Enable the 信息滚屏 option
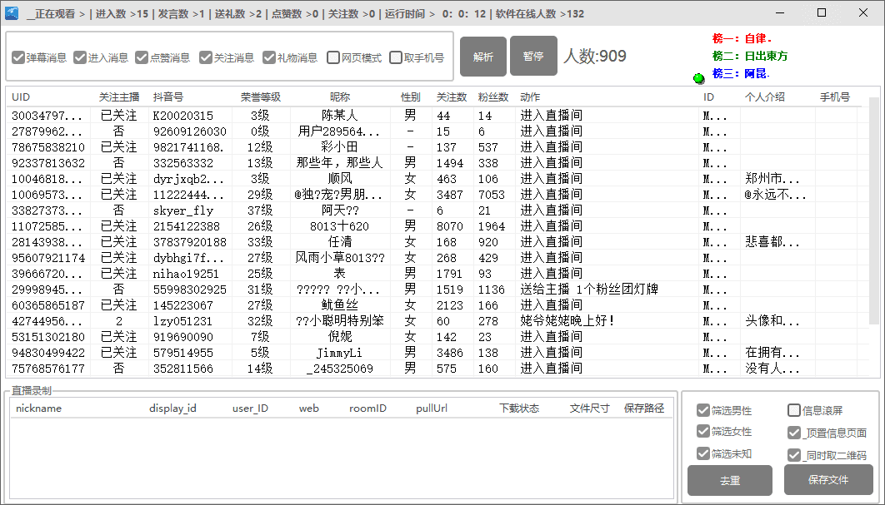 [x=794, y=409]
